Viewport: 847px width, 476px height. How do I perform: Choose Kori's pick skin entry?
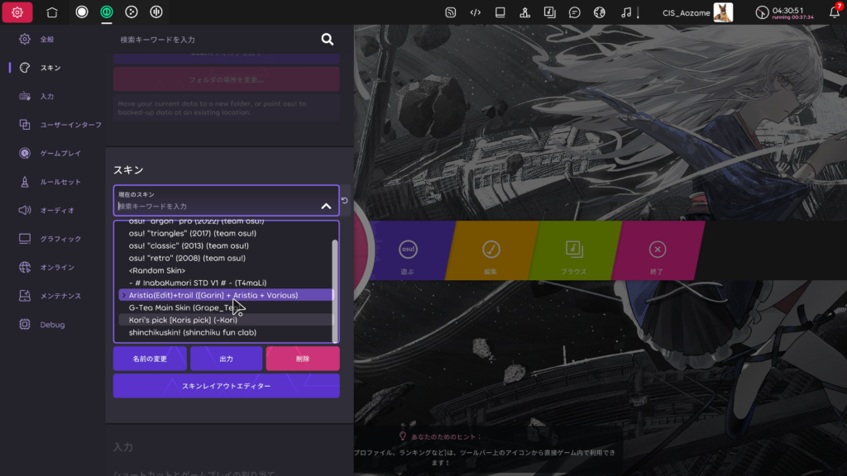(x=226, y=320)
